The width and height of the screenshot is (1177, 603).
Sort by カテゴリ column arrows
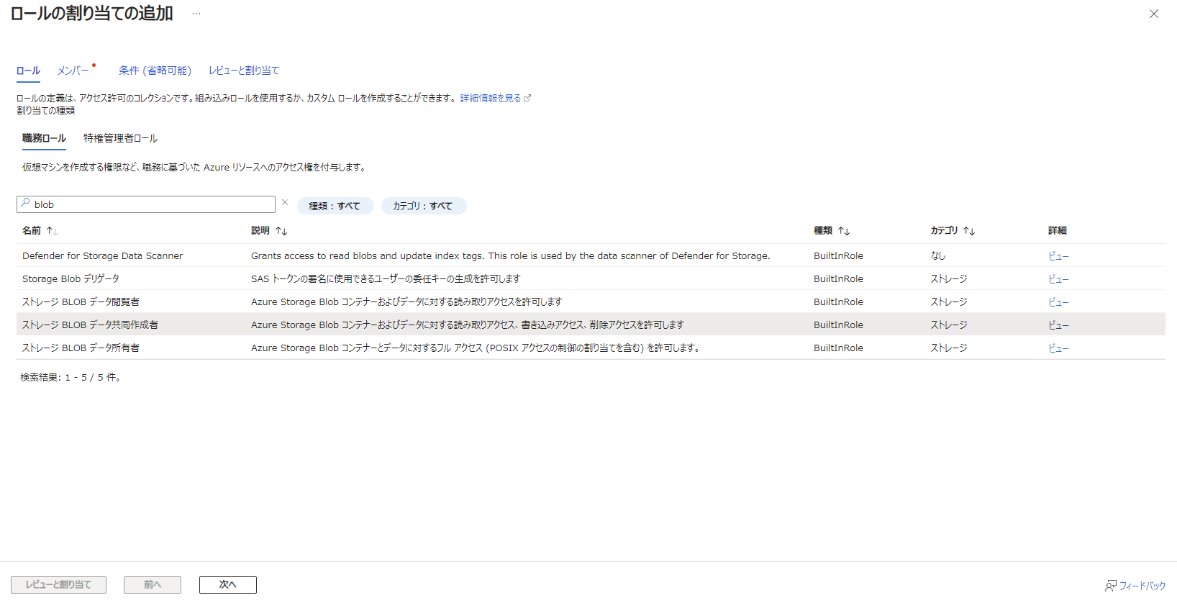[x=969, y=231]
